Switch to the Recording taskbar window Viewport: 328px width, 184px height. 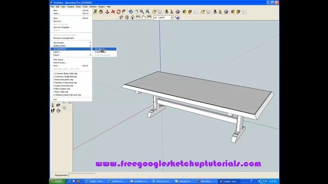[x=206, y=181]
